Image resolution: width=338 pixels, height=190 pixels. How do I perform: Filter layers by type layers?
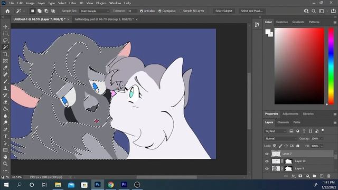pos(304,131)
